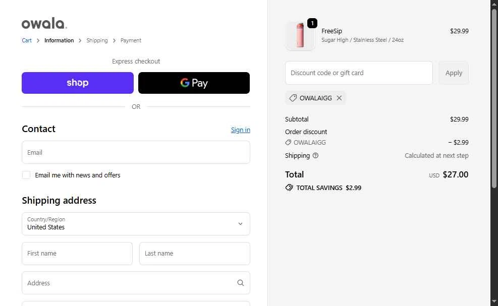This screenshot has width=498, height=306.
Task: Click the FreeSip bottle thumbnail
Action: pyautogui.click(x=300, y=36)
